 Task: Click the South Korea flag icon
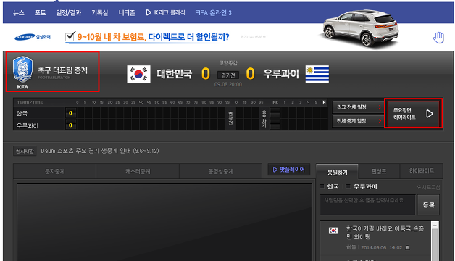point(138,74)
